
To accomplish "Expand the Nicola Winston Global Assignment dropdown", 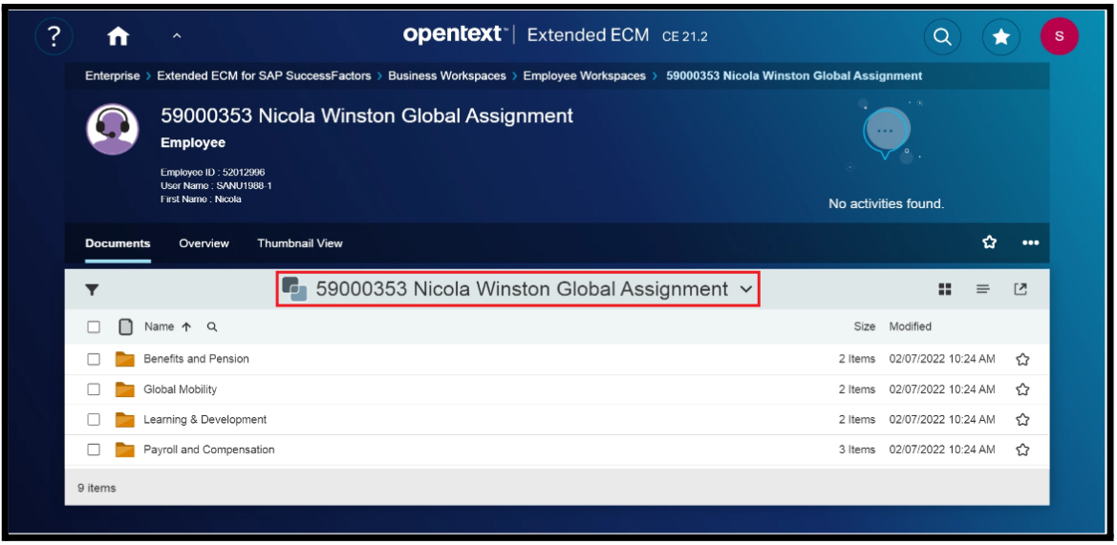I will click(746, 289).
